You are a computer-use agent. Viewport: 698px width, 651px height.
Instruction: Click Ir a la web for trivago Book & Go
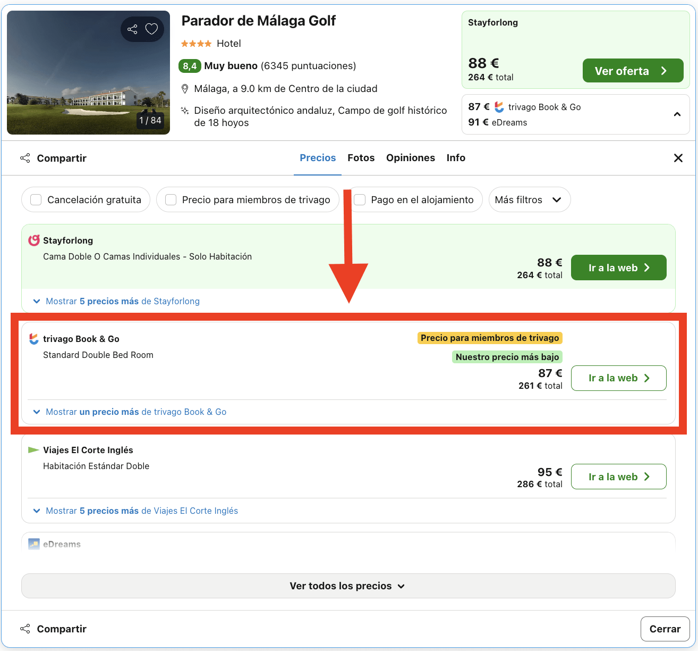click(618, 378)
